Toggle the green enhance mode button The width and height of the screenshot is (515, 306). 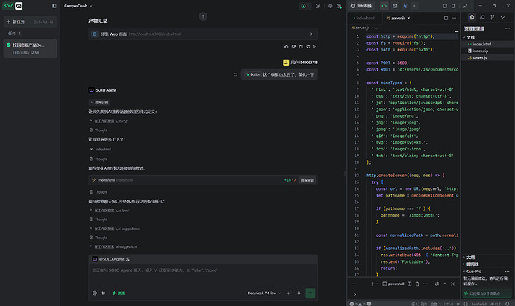tap(119, 293)
